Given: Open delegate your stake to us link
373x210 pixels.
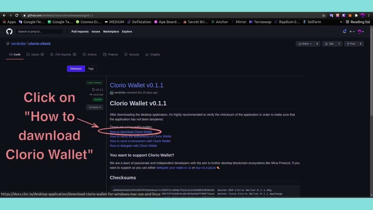Looking at the screenshot, I should 174,168.
